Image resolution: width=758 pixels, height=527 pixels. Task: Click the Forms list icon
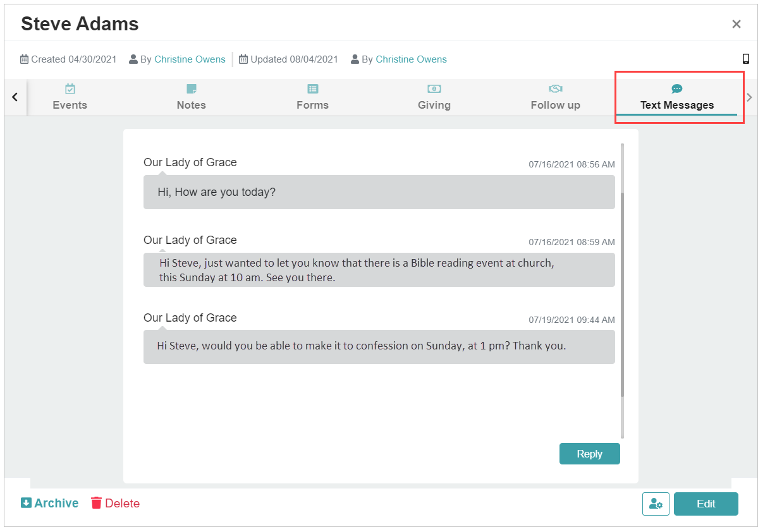click(313, 89)
